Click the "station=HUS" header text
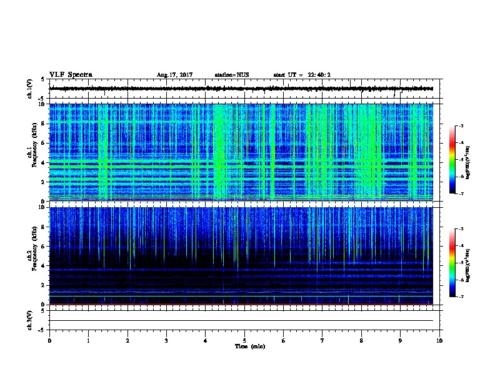The height and width of the screenshot is (382, 495). click(232, 75)
